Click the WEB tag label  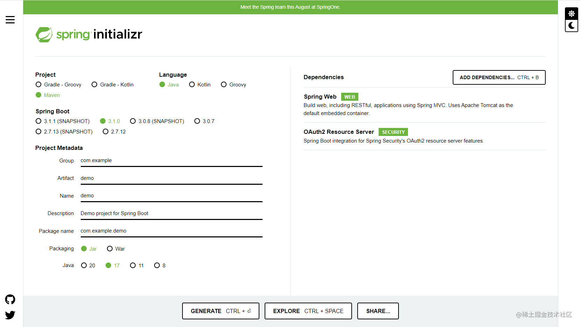coord(350,97)
